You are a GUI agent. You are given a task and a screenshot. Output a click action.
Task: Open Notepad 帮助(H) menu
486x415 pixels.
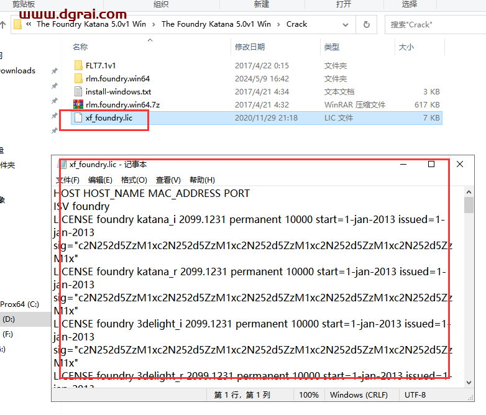[x=202, y=180]
